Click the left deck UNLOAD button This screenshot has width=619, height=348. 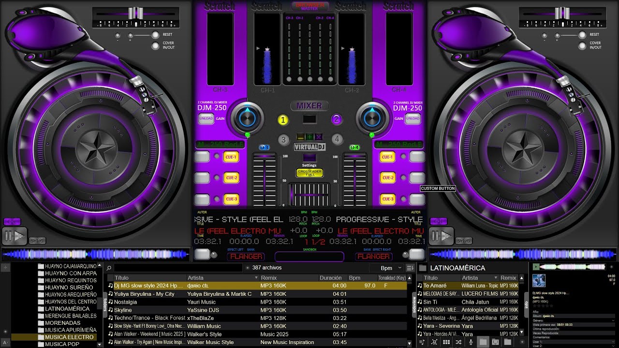pos(206,119)
